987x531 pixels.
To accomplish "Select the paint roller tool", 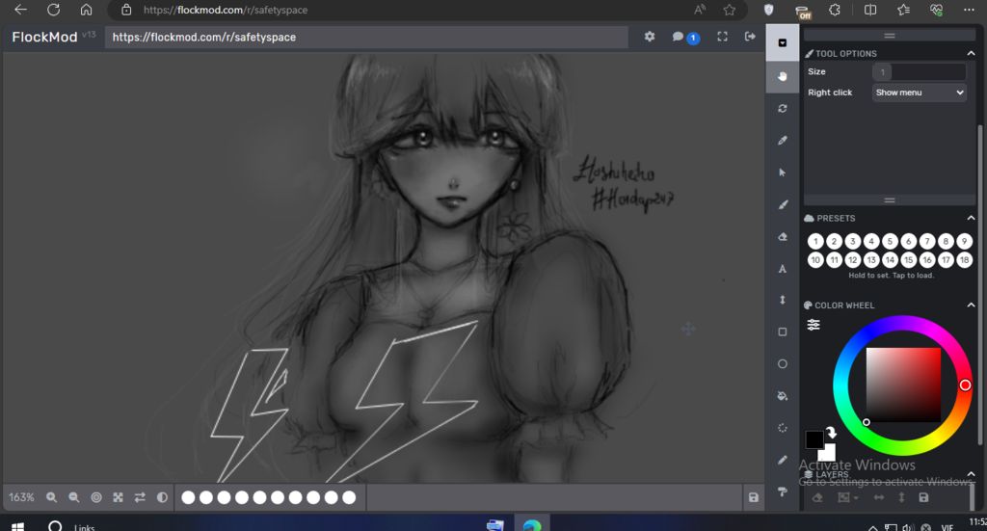I will pyautogui.click(x=783, y=492).
